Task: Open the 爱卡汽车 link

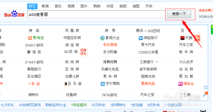Action: point(148,45)
